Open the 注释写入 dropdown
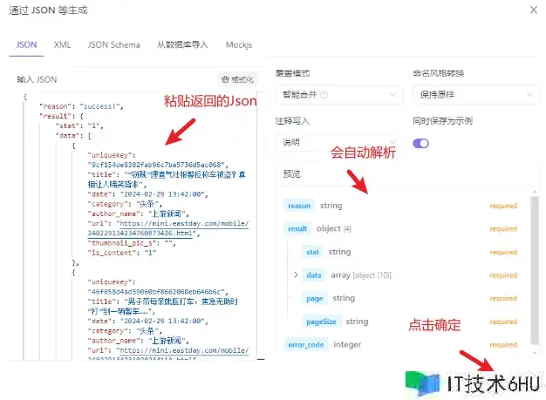The image size is (546, 400). click(337, 142)
